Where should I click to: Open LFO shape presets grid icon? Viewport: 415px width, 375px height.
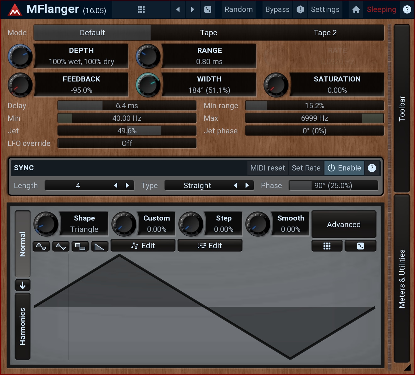(x=327, y=246)
